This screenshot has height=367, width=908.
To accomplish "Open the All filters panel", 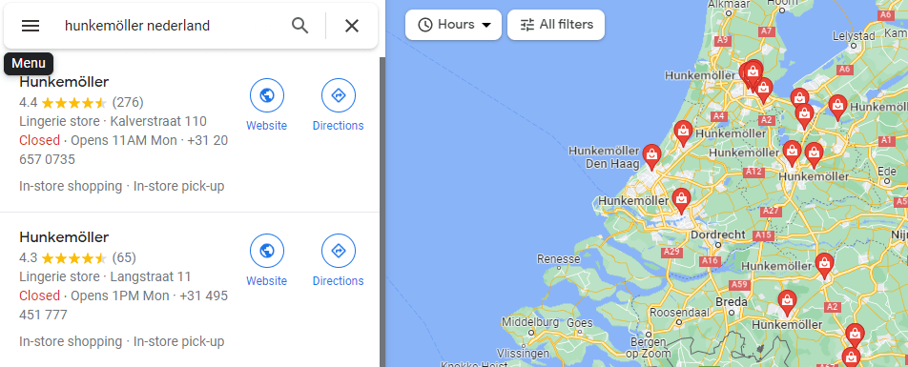I will (x=556, y=25).
